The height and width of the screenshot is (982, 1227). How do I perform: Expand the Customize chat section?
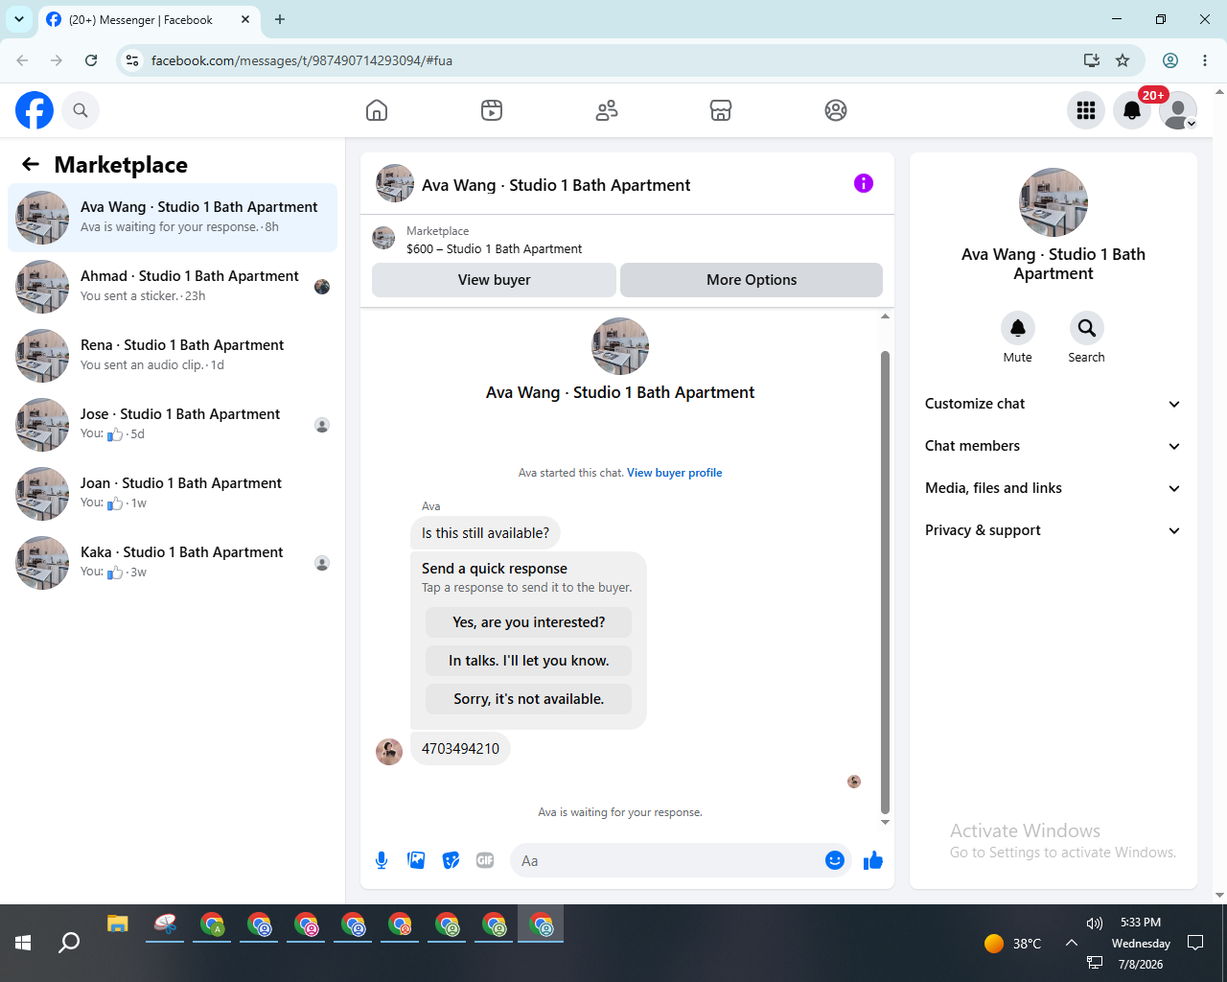tap(1053, 404)
